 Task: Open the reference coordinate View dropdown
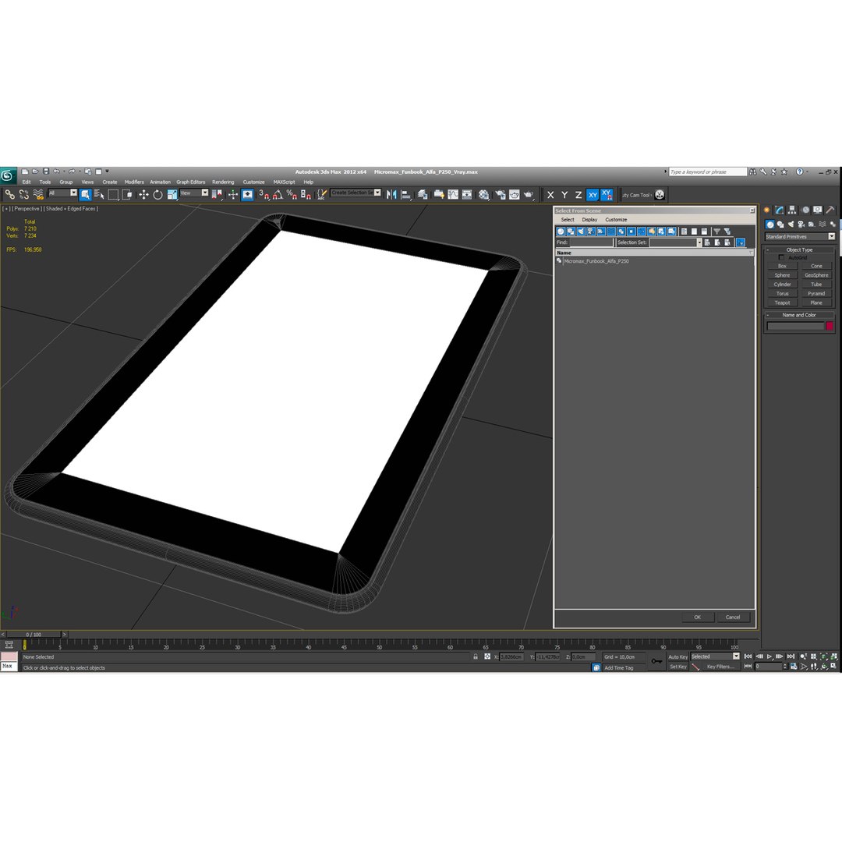pos(194,193)
